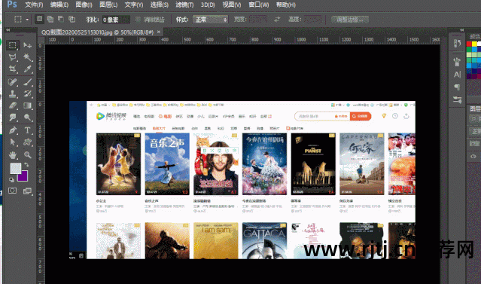Click the purple background color swatch
Viewport: 481px width, 284px height.
(x=23, y=177)
